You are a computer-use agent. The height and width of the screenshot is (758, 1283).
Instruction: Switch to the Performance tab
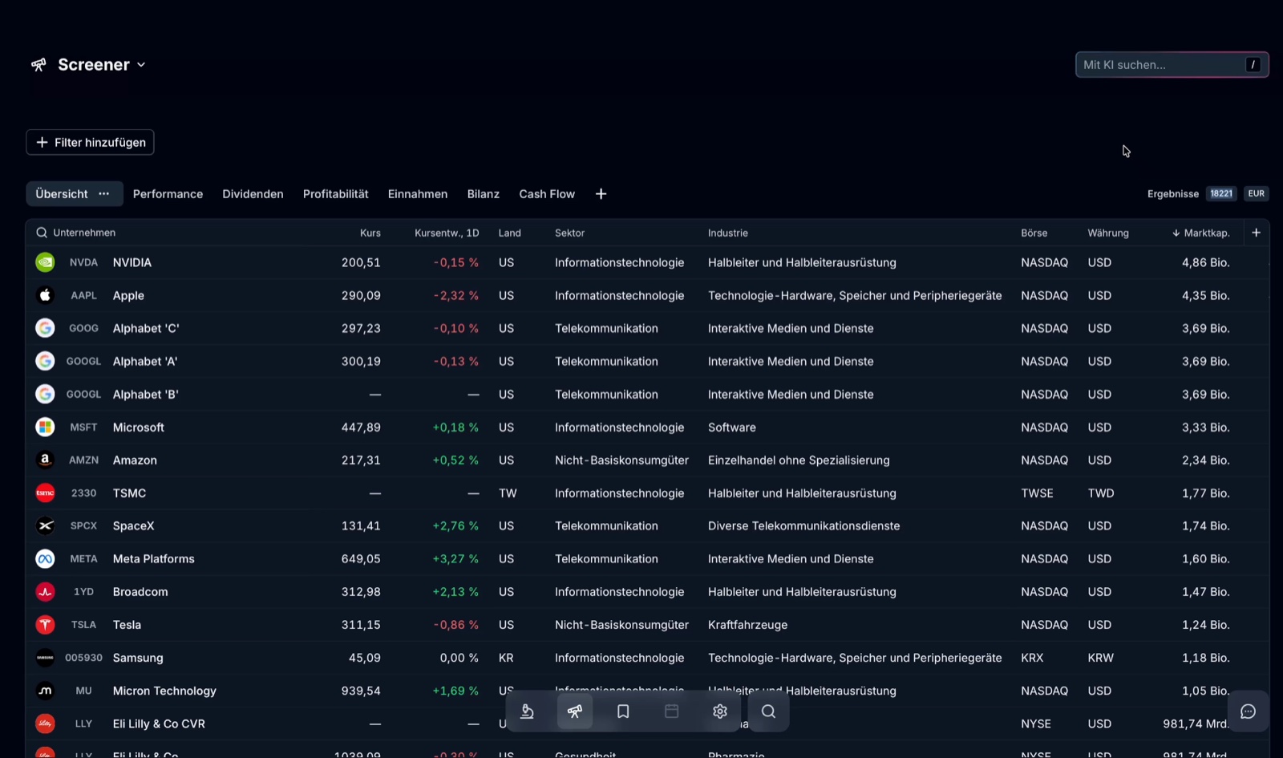(168, 194)
